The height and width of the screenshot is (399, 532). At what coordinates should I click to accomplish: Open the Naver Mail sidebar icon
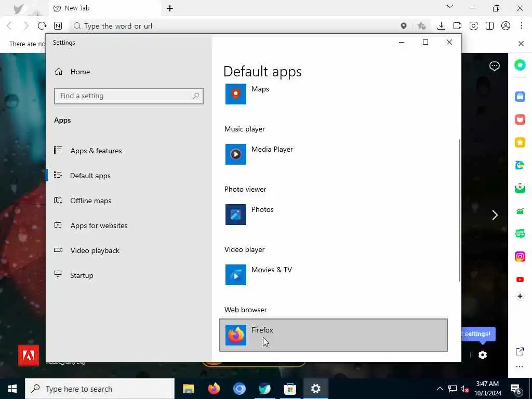click(x=520, y=188)
